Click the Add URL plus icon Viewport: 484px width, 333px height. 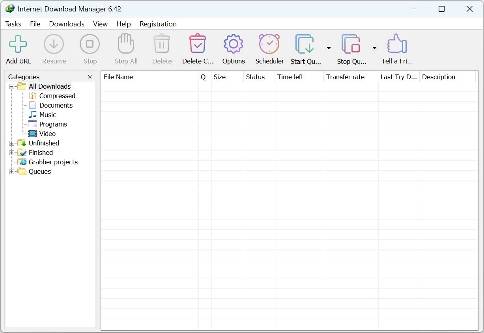pos(18,44)
